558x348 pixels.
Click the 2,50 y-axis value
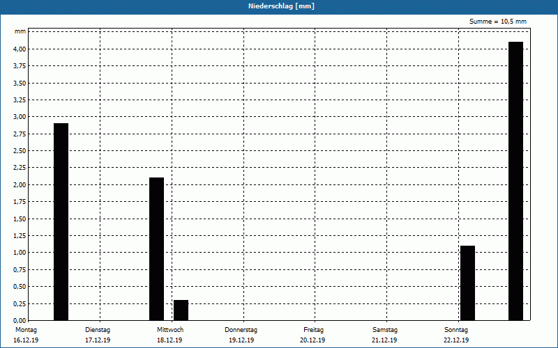coord(20,151)
